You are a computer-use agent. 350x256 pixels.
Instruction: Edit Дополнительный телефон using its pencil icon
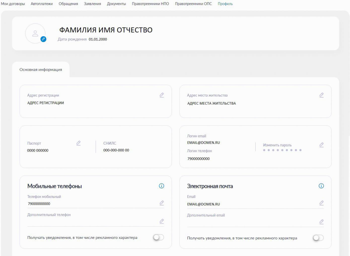(x=162, y=221)
